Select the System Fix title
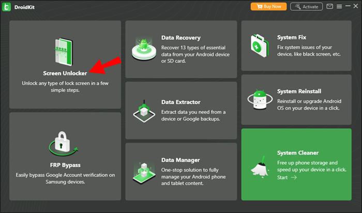 pos(292,37)
